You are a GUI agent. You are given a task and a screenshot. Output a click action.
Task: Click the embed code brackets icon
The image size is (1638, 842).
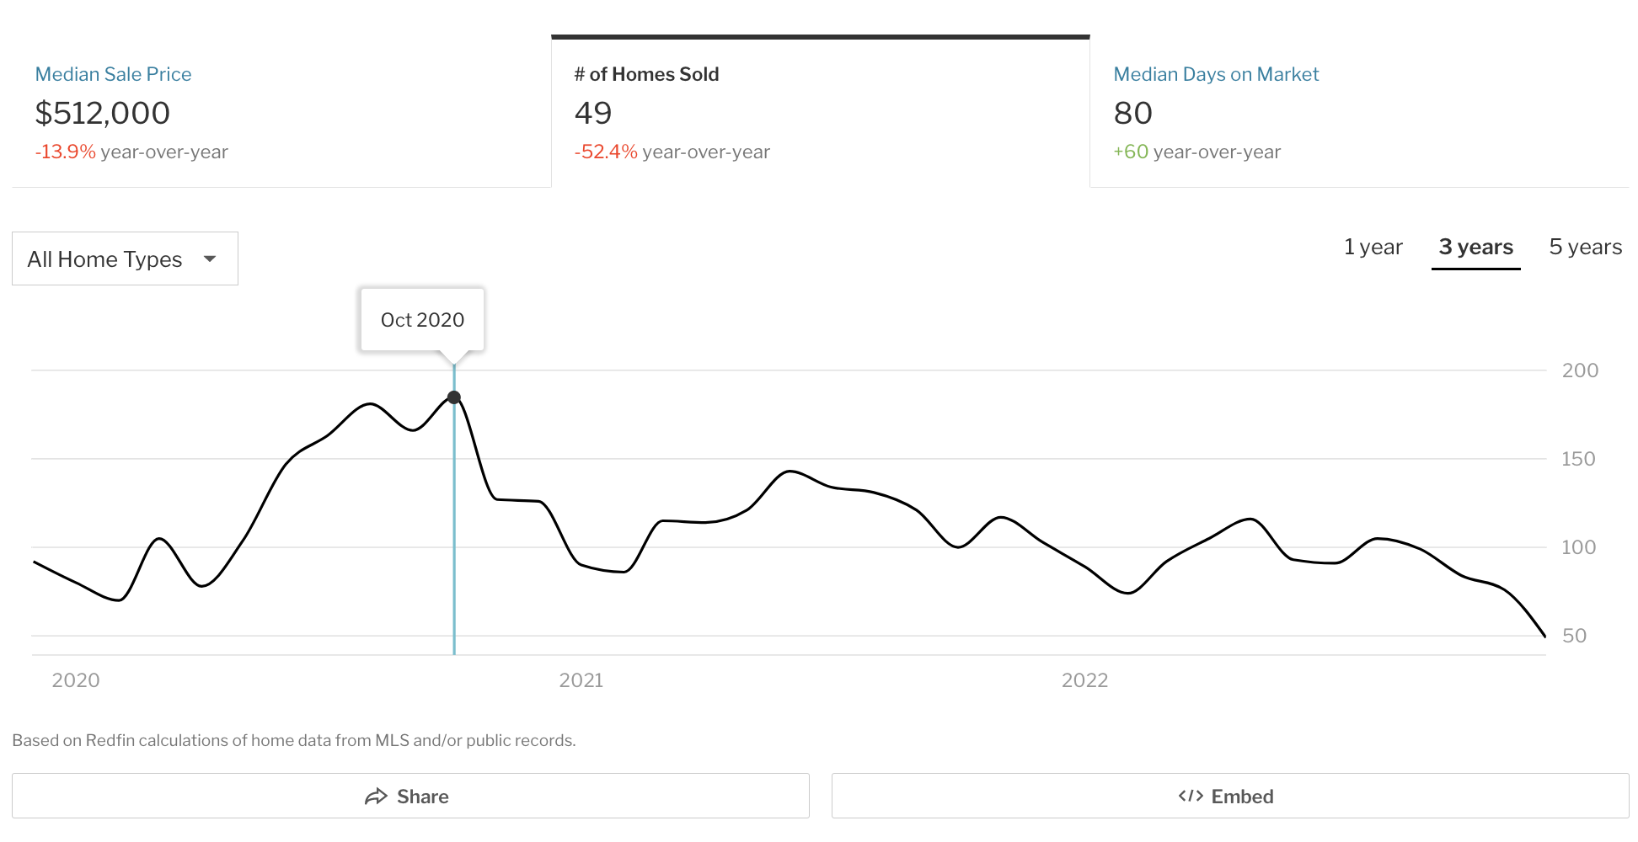pyautogui.click(x=1190, y=797)
